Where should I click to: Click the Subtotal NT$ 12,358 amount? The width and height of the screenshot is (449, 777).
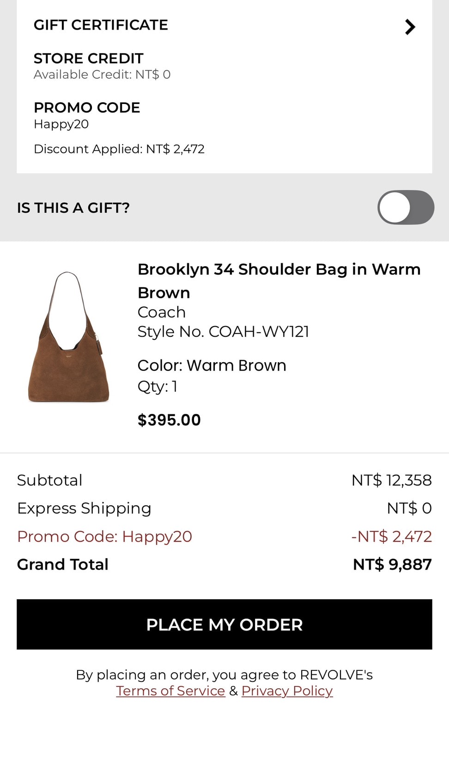coord(392,480)
